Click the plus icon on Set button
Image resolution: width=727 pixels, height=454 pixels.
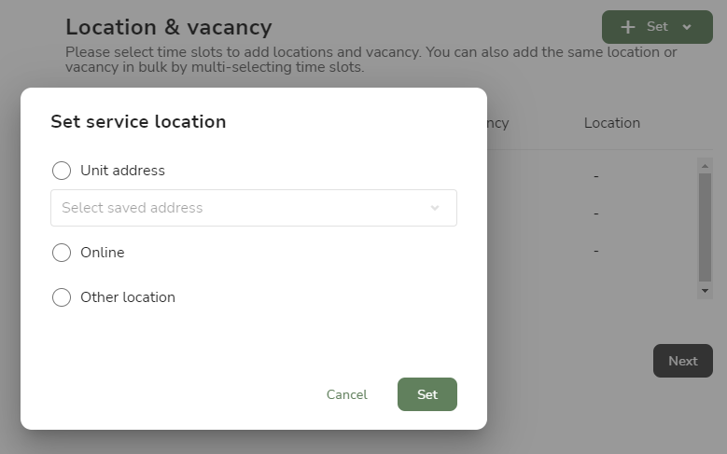tap(628, 27)
